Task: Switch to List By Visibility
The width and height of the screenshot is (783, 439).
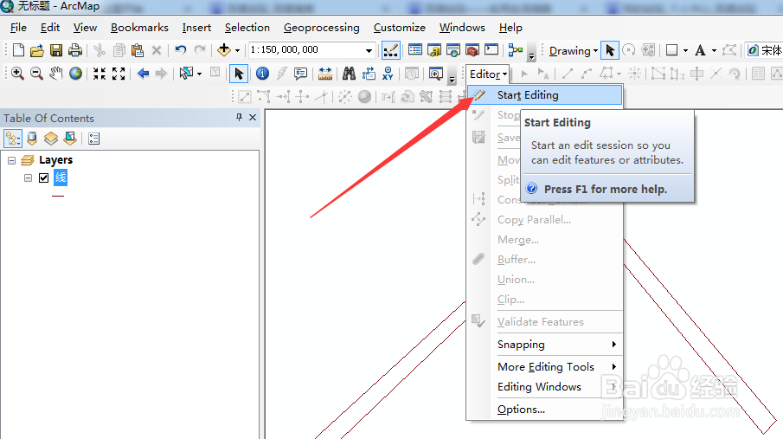Action: tap(51, 139)
